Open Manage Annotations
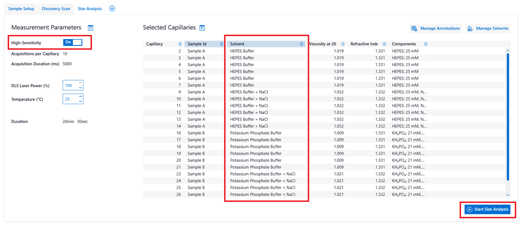The width and height of the screenshot is (522, 227). point(435,28)
